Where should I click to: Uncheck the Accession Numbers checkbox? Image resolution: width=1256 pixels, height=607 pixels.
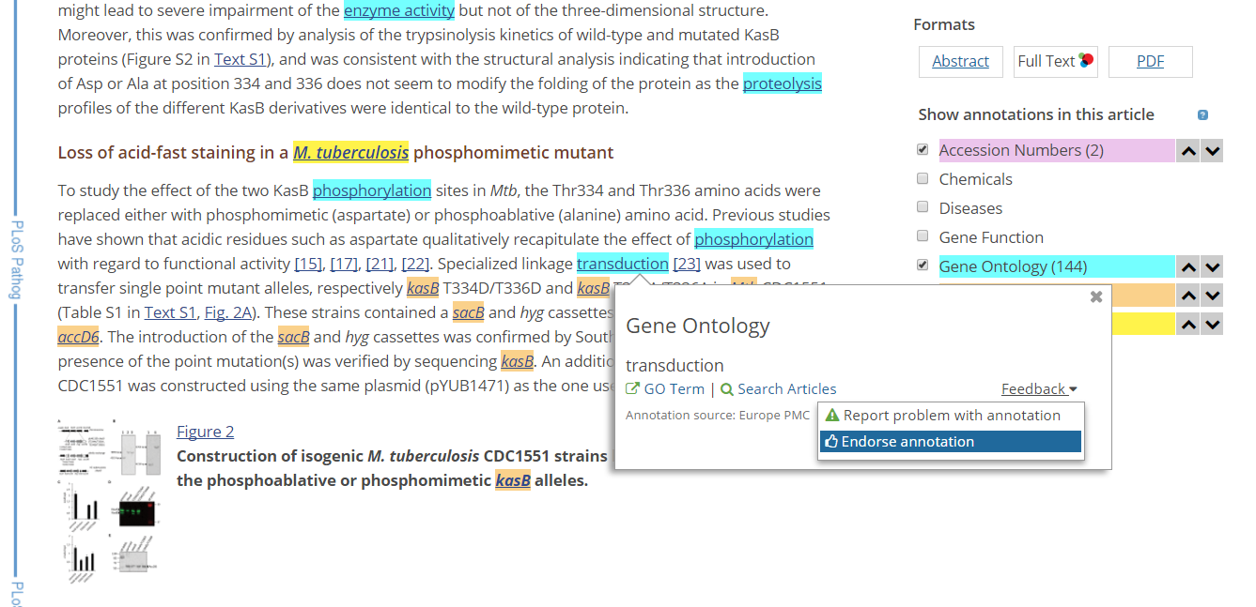923,150
